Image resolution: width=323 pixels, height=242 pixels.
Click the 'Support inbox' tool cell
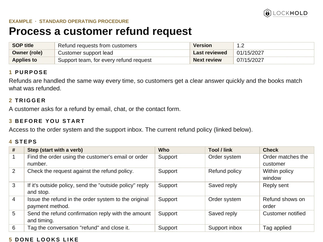pyautogui.click(x=232, y=228)
